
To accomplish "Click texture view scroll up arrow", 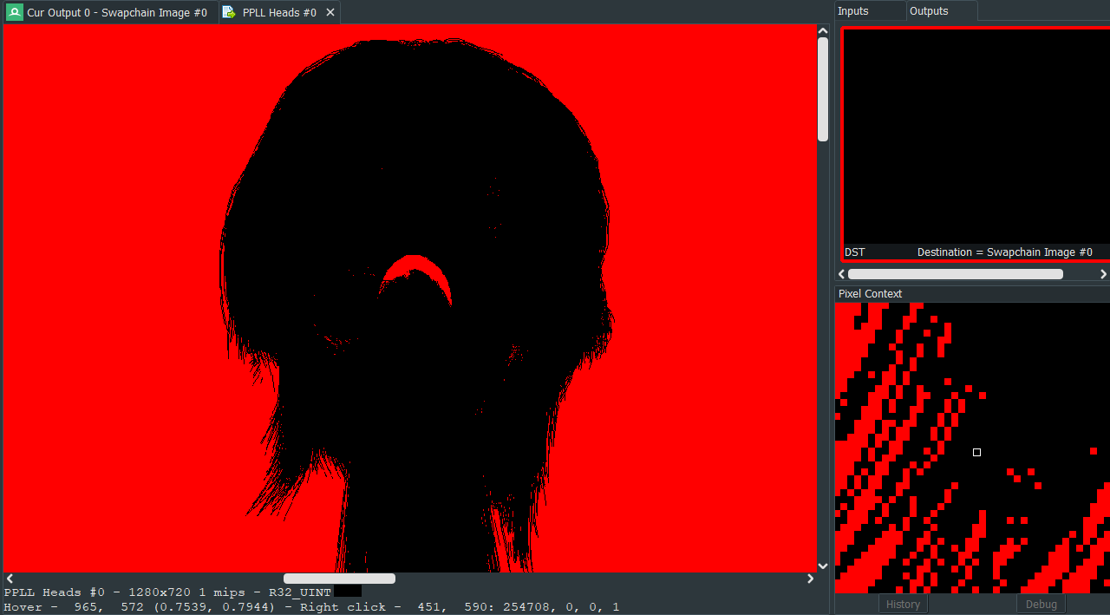I will coord(823,30).
